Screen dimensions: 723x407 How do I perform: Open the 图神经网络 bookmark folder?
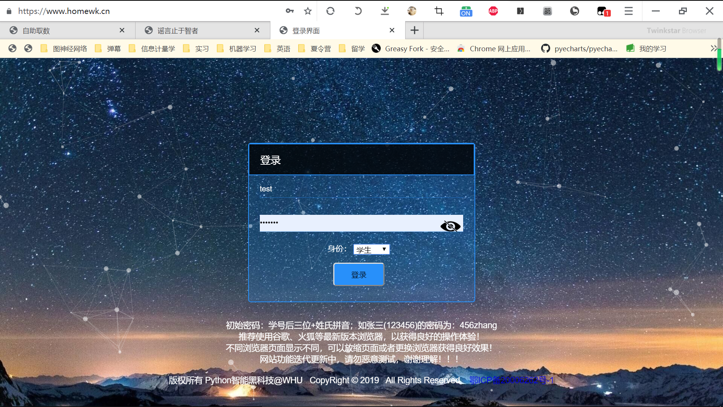(64, 49)
